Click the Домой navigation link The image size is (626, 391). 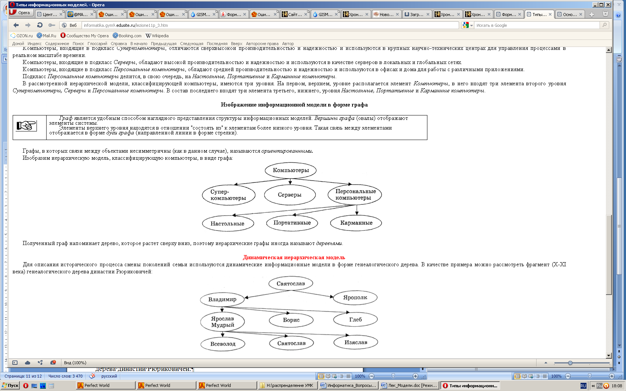[x=18, y=44]
